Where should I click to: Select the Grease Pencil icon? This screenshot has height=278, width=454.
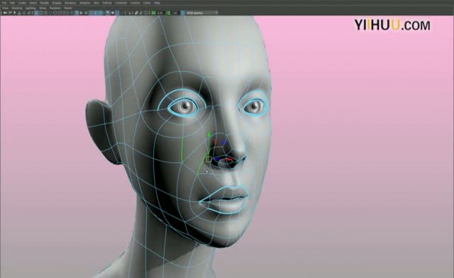pyautogui.click(x=29, y=13)
